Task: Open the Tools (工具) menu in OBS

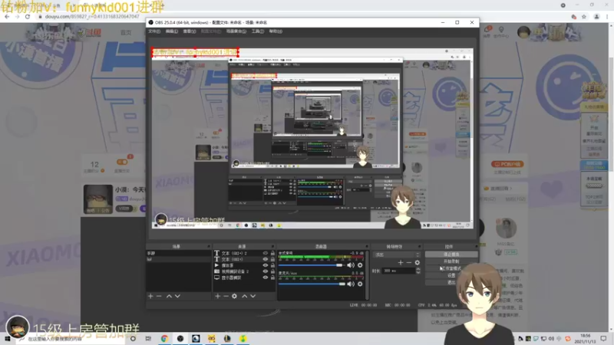Action: (257, 31)
